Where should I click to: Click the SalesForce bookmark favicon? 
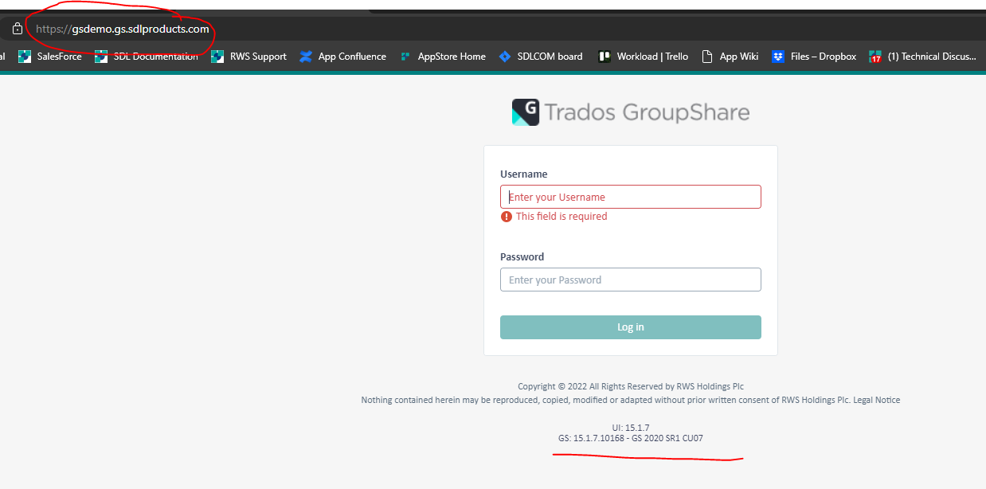click(x=25, y=57)
